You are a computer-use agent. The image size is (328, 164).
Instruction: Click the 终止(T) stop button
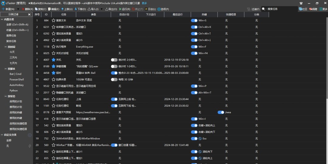pyautogui.click(x=138, y=9)
